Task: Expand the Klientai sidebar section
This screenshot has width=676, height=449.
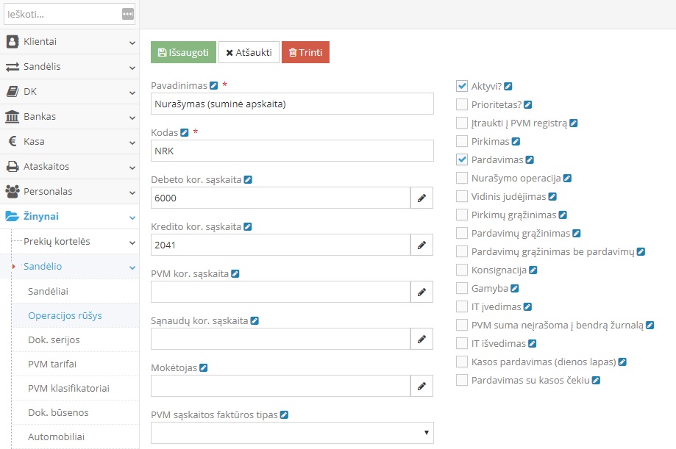Action: click(69, 42)
